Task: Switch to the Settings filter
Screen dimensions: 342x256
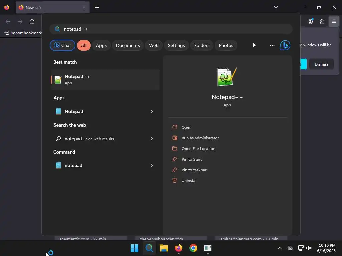Action: click(x=176, y=45)
